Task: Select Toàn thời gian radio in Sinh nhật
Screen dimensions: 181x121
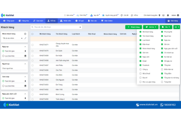Action: point(3,81)
